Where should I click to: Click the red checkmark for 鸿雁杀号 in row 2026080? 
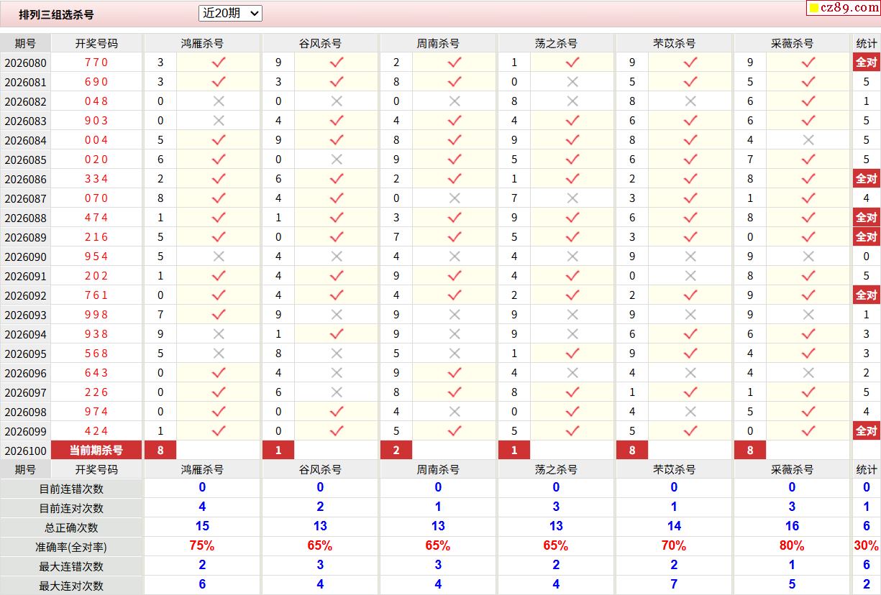coord(219,63)
